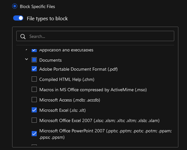187x150 pixels.
Task: Expand the Application and executables chevron
Action: click(27, 49)
